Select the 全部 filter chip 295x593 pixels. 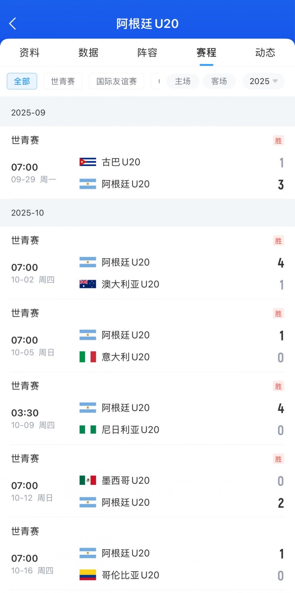22,81
